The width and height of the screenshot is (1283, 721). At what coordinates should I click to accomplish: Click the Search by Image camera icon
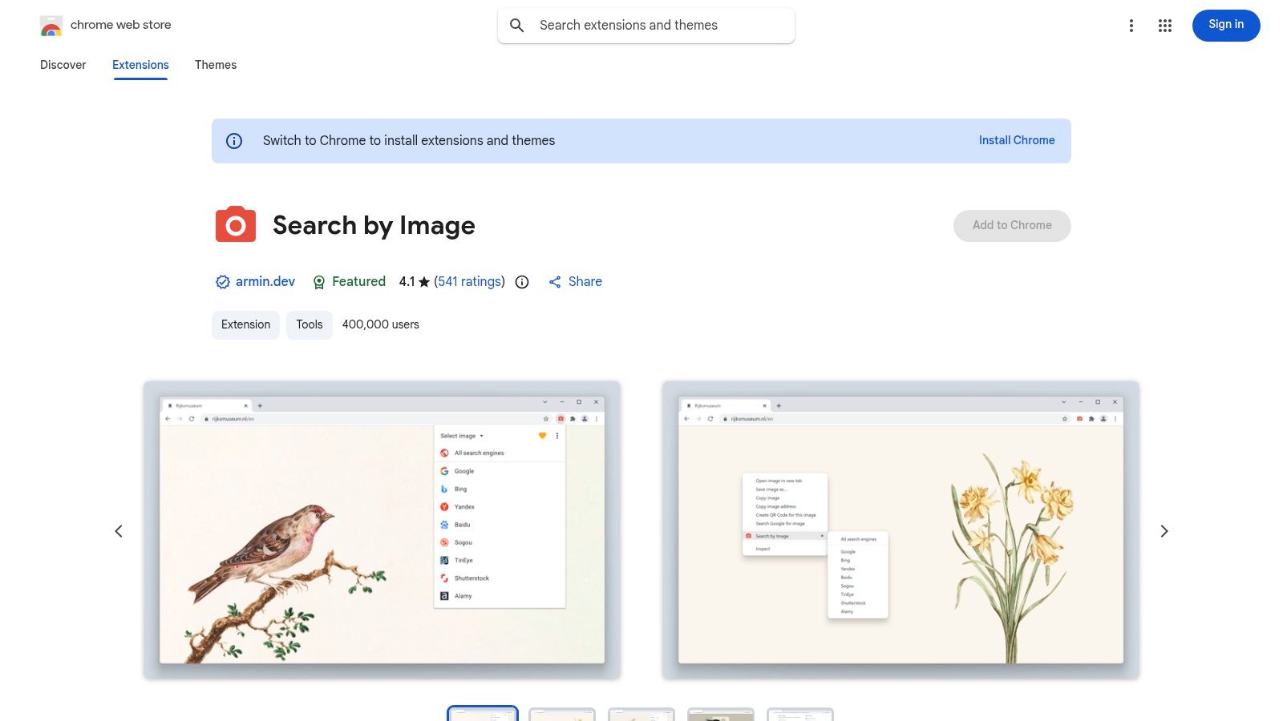236,225
